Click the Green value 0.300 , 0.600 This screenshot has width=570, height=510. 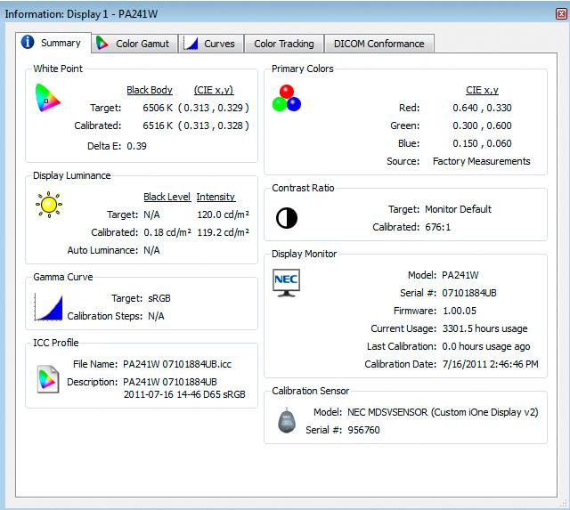[482, 125]
